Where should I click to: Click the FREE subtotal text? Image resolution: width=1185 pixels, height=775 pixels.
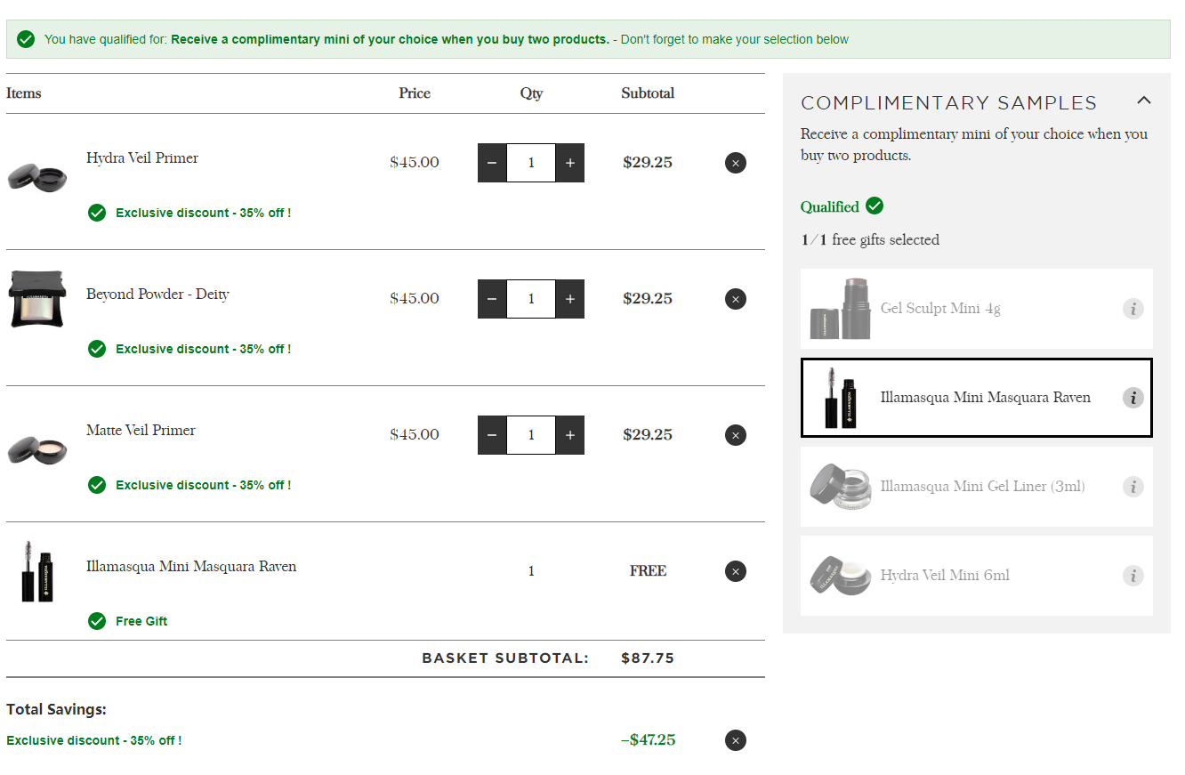click(648, 571)
